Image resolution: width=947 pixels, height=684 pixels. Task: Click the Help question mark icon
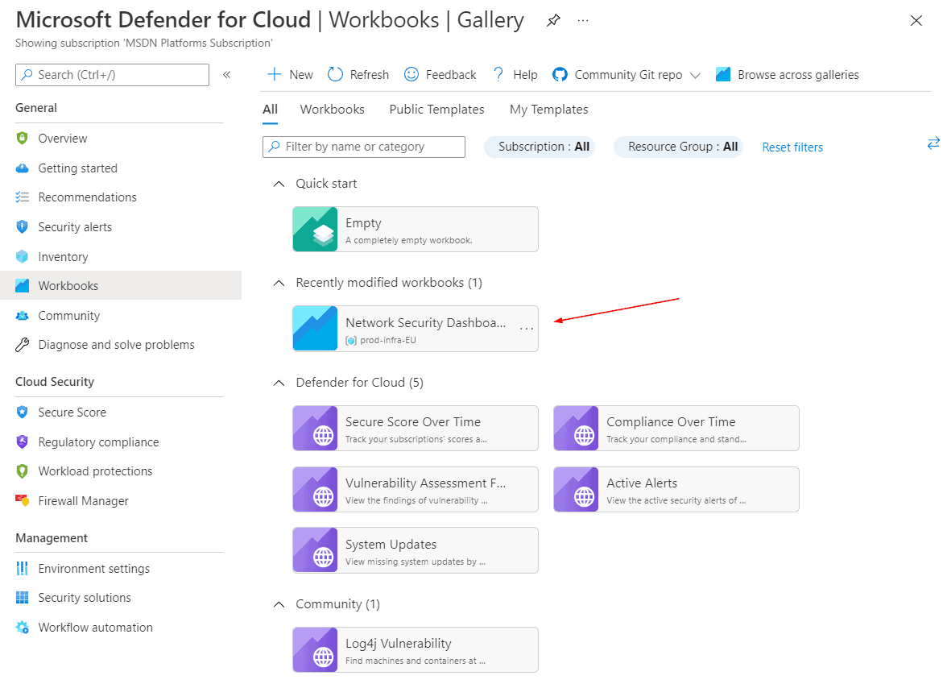pyautogui.click(x=498, y=74)
